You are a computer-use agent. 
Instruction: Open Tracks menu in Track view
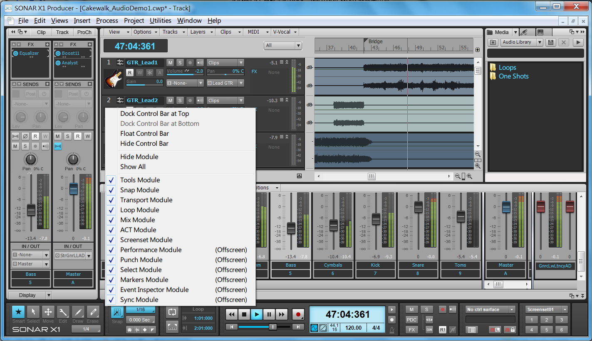point(173,32)
